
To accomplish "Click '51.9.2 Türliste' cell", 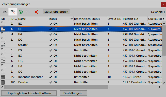I will 132,77.
